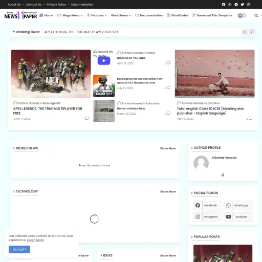Click comment icon on Battlegrounds post
262x262 pixels.
(x=168, y=88)
